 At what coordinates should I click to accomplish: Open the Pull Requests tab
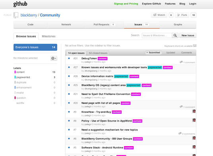click(105, 25)
